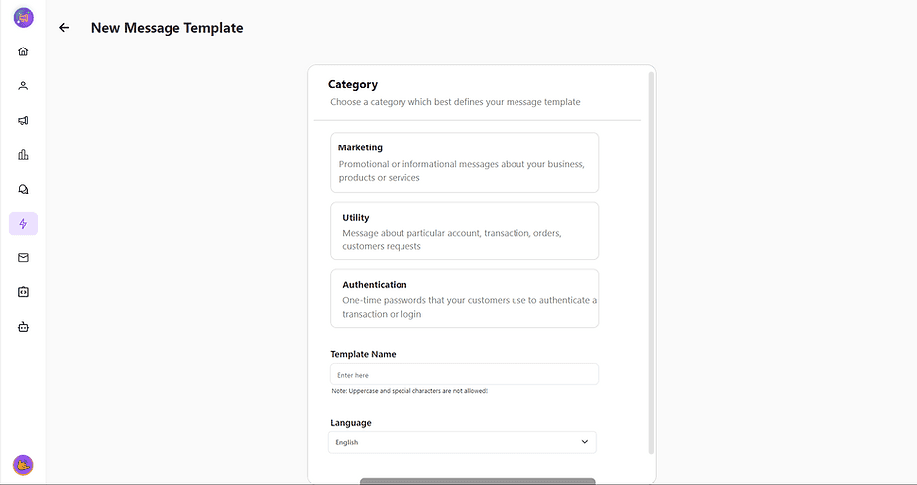The height and width of the screenshot is (485, 917).
Task: Click the form's vertical scrollbar
Action: [x=651, y=257]
